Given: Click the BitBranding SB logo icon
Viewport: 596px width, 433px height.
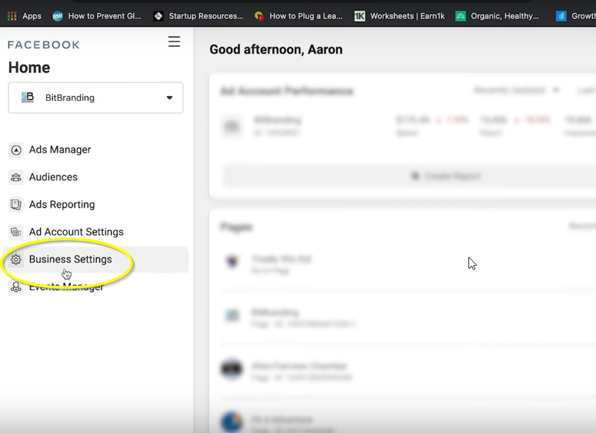Looking at the screenshot, I should point(27,97).
